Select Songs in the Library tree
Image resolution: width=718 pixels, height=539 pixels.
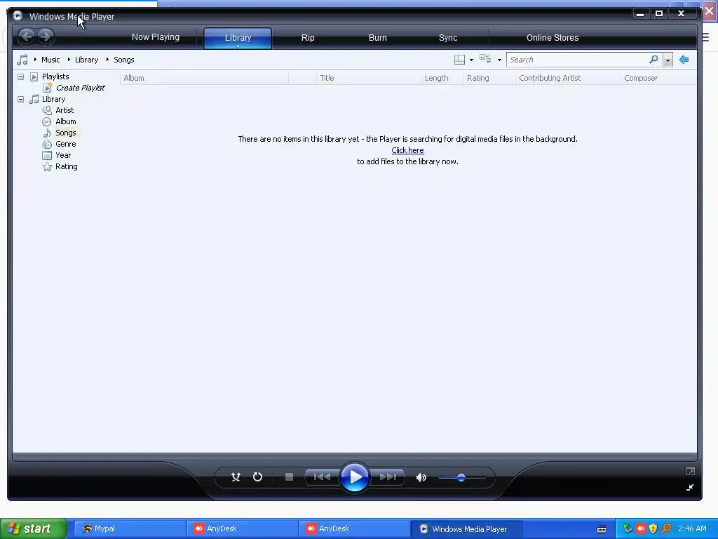pos(65,133)
